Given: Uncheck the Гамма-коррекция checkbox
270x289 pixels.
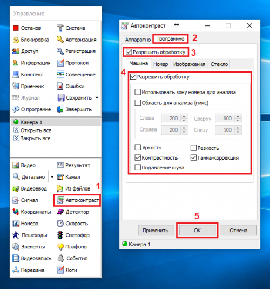Looking at the screenshot, I should click(193, 157).
